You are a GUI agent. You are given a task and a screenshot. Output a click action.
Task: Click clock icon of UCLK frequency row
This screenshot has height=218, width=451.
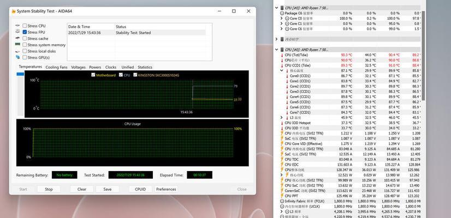point(282,206)
